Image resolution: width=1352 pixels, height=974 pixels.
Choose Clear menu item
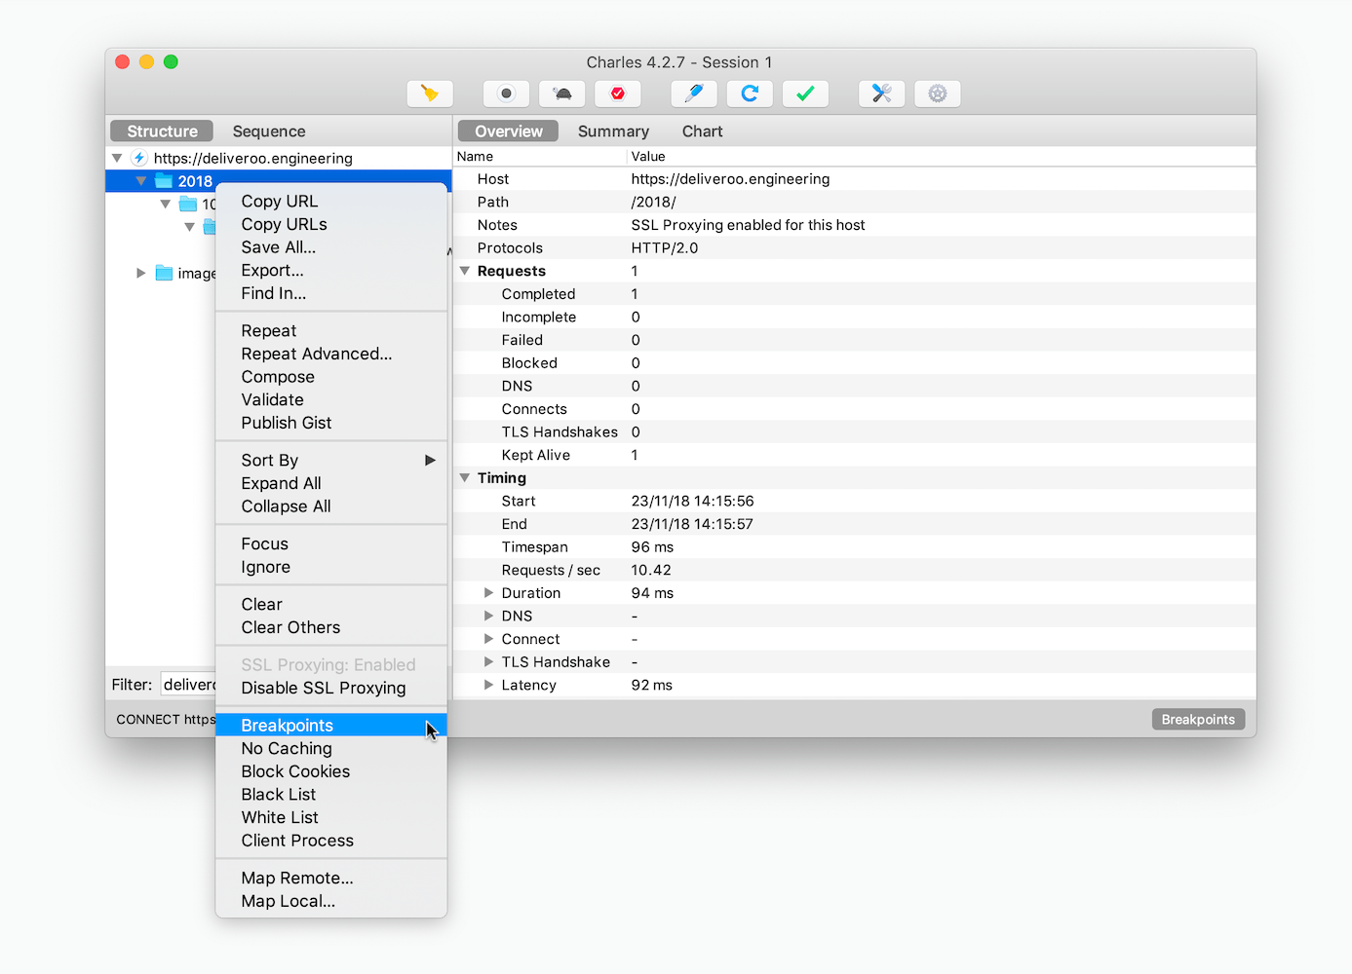point(331,605)
